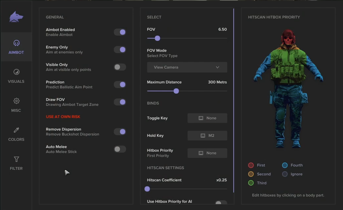Click the red skull head hitbox
343x210 pixels.
point(288,38)
